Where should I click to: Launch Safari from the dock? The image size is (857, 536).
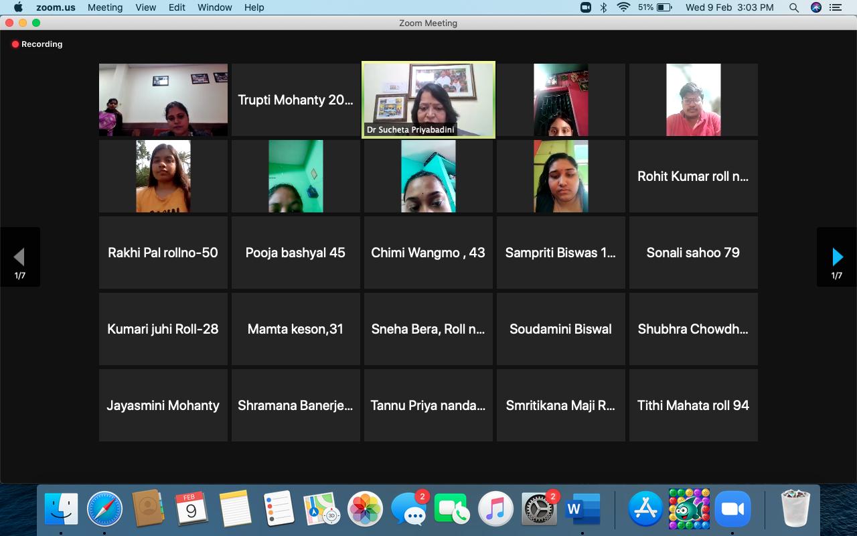click(104, 509)
